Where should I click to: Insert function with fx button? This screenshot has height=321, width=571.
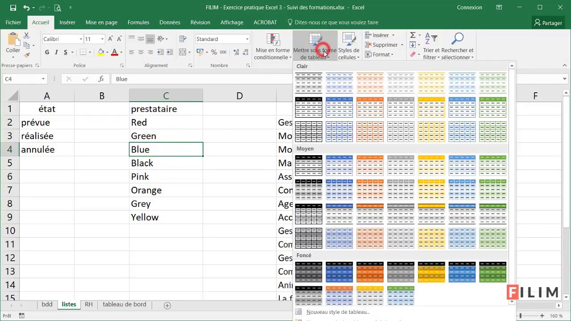click(101, 79)
